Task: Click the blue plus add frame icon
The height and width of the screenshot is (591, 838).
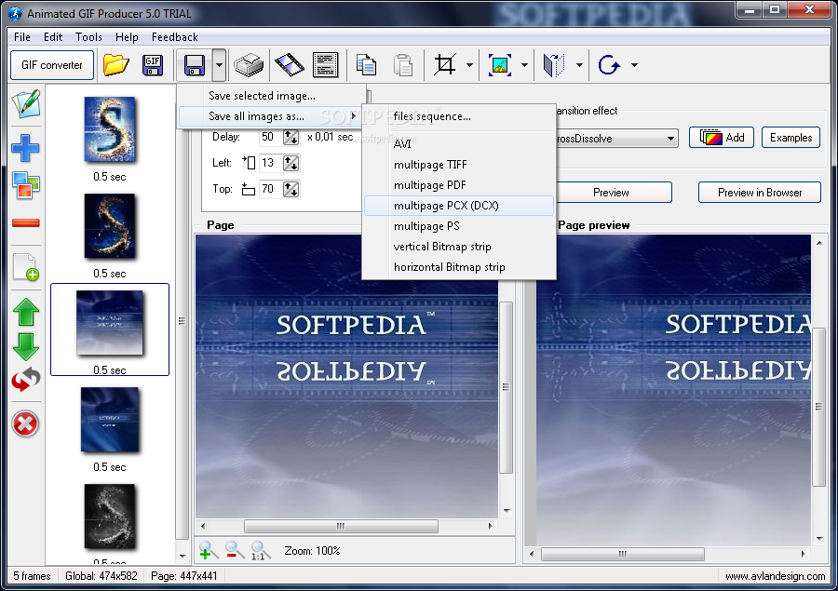Action: point(26,148)
